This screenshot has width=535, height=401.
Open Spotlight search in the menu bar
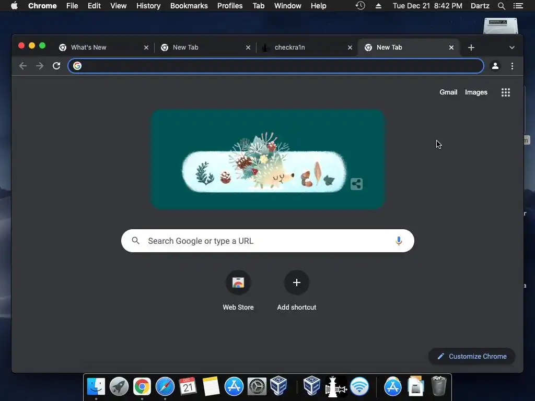[x=501, y=6]
